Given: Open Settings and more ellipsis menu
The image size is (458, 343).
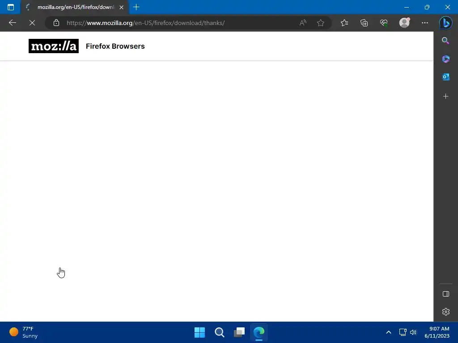Looking at the screenshot, I should click(425, 23).
